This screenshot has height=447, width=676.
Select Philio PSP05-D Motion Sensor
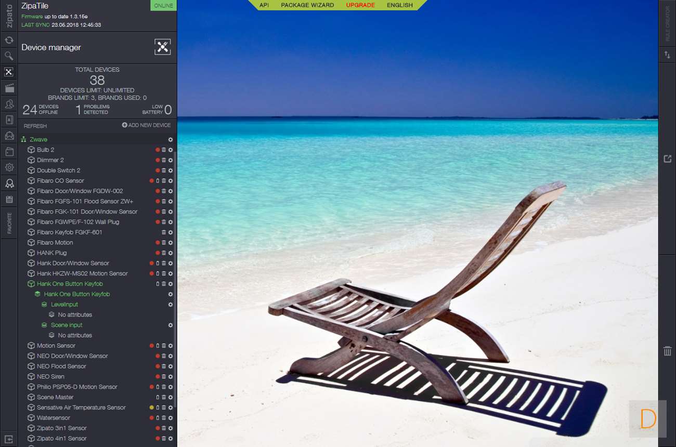pyautogui.click(x=77, y=387)
